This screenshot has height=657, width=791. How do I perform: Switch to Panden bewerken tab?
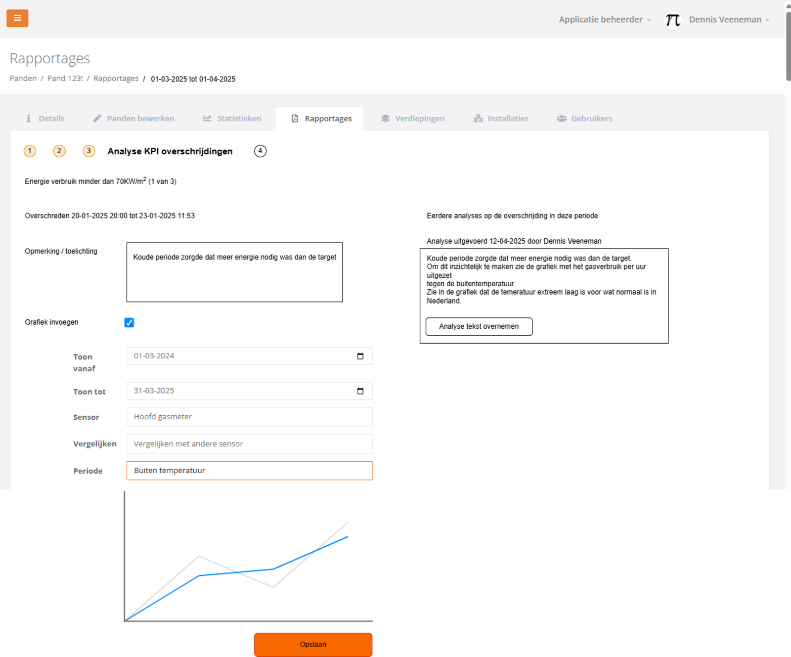[x=134, y=119]
